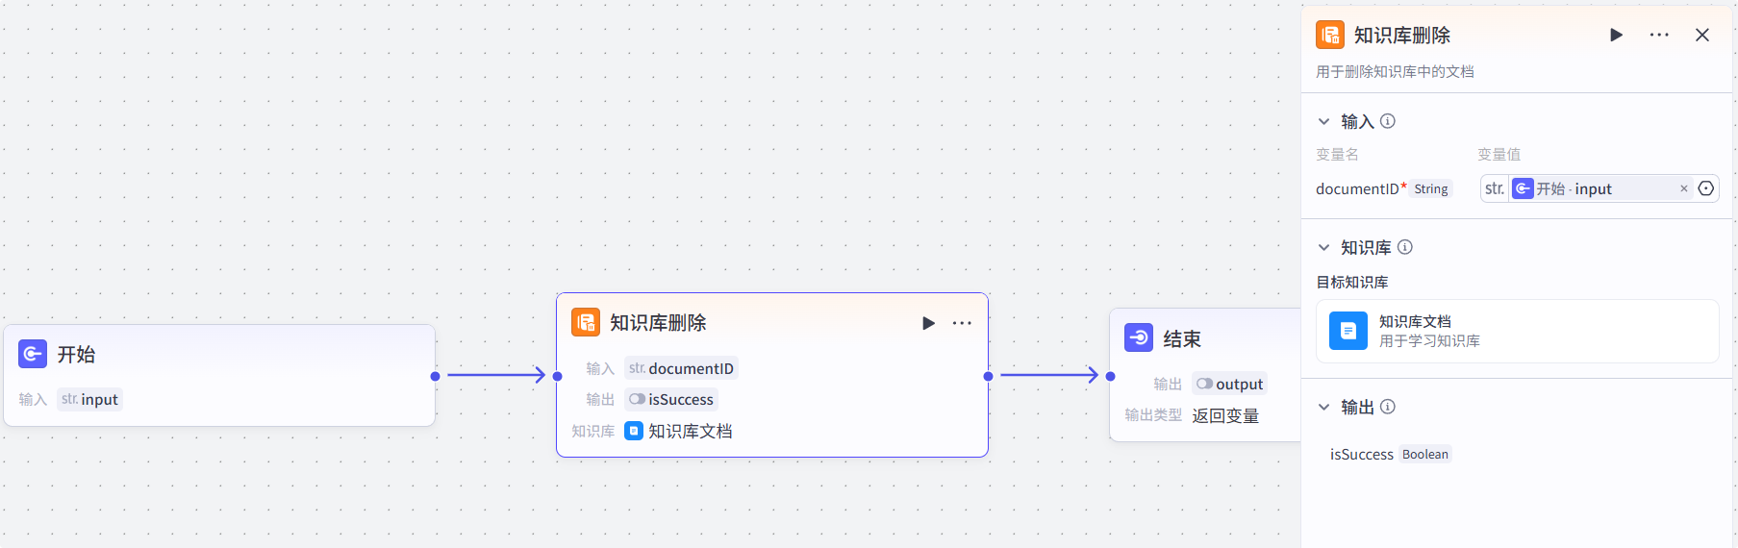Viewport: 1738px width, 548px height.
Task: Click the description 用于删除知识库中的文档
Action: 1395,71
